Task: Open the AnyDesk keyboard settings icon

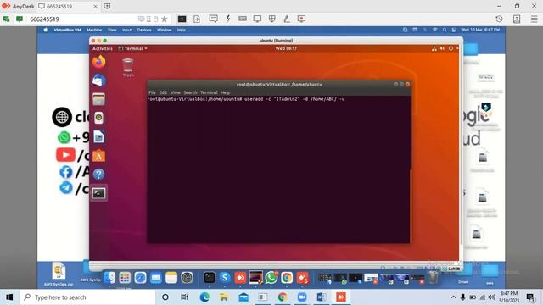Action: (243, 19)
